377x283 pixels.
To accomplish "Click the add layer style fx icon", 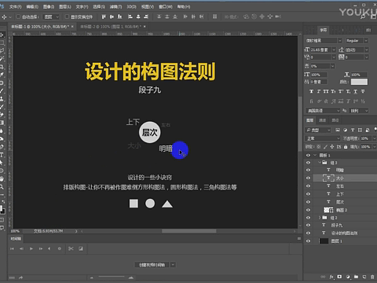I will (331, 276).
